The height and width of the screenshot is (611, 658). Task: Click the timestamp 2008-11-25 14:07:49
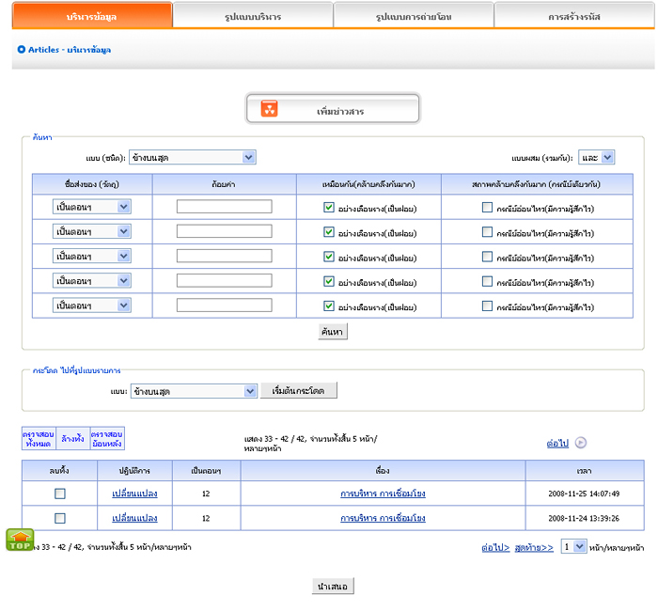[584, 493]
